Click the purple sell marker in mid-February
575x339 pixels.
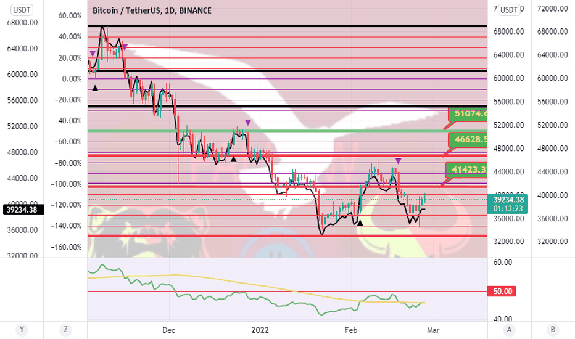pyautogui.click(x=399, y=160)
